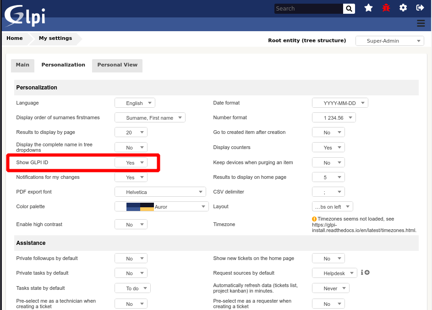The image size is (432, 310).
Task: Click the Home breadcrumb link
Action: point(14,38)
